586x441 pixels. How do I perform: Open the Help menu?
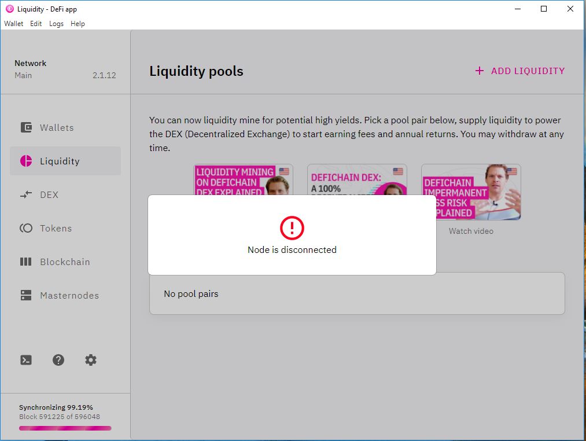point(78,24)
